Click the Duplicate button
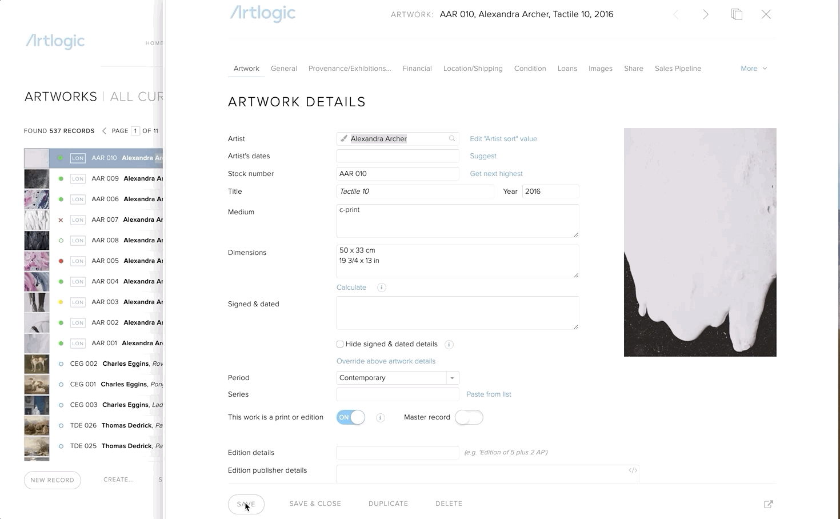The height and width of the screenshot is (519, 840). 389,504
